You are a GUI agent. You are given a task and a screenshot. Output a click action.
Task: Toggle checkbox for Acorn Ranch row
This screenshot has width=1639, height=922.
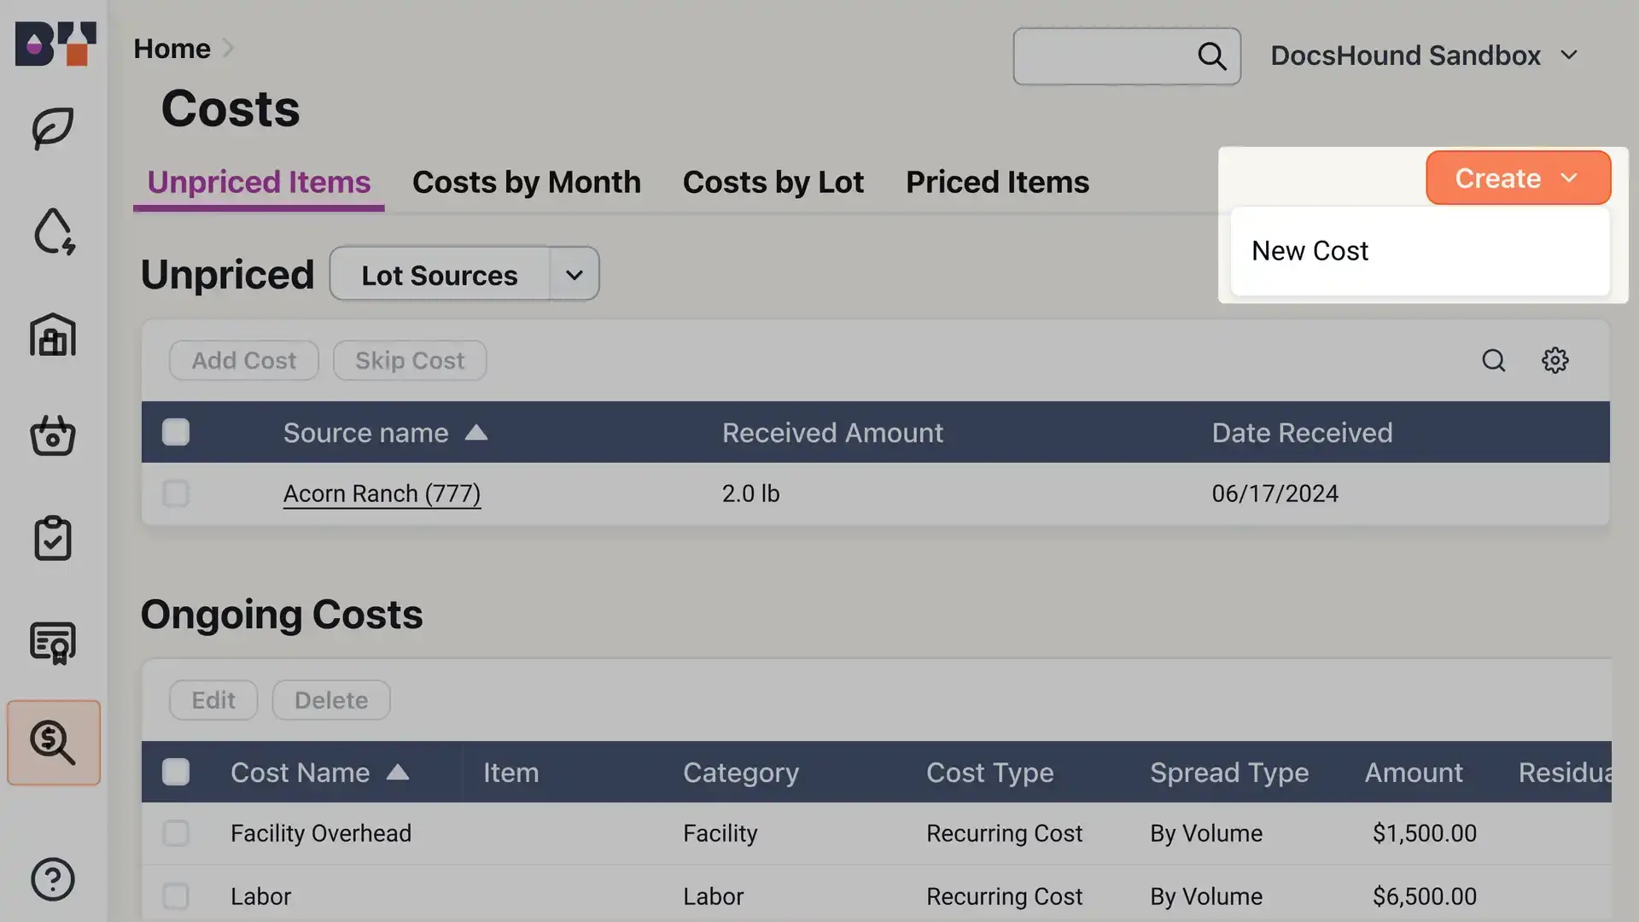(x=174, y=492)
